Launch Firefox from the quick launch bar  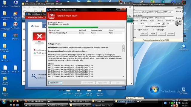tap(14, 105)
